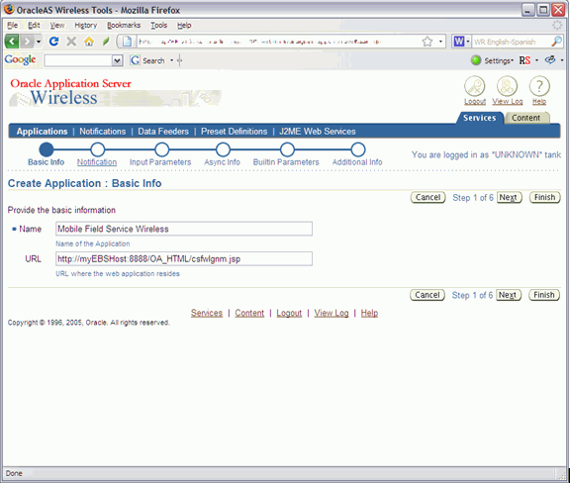Viewport: 570px width, 483px height.
Task: Click into the URL text field
Action: [184, 259]
